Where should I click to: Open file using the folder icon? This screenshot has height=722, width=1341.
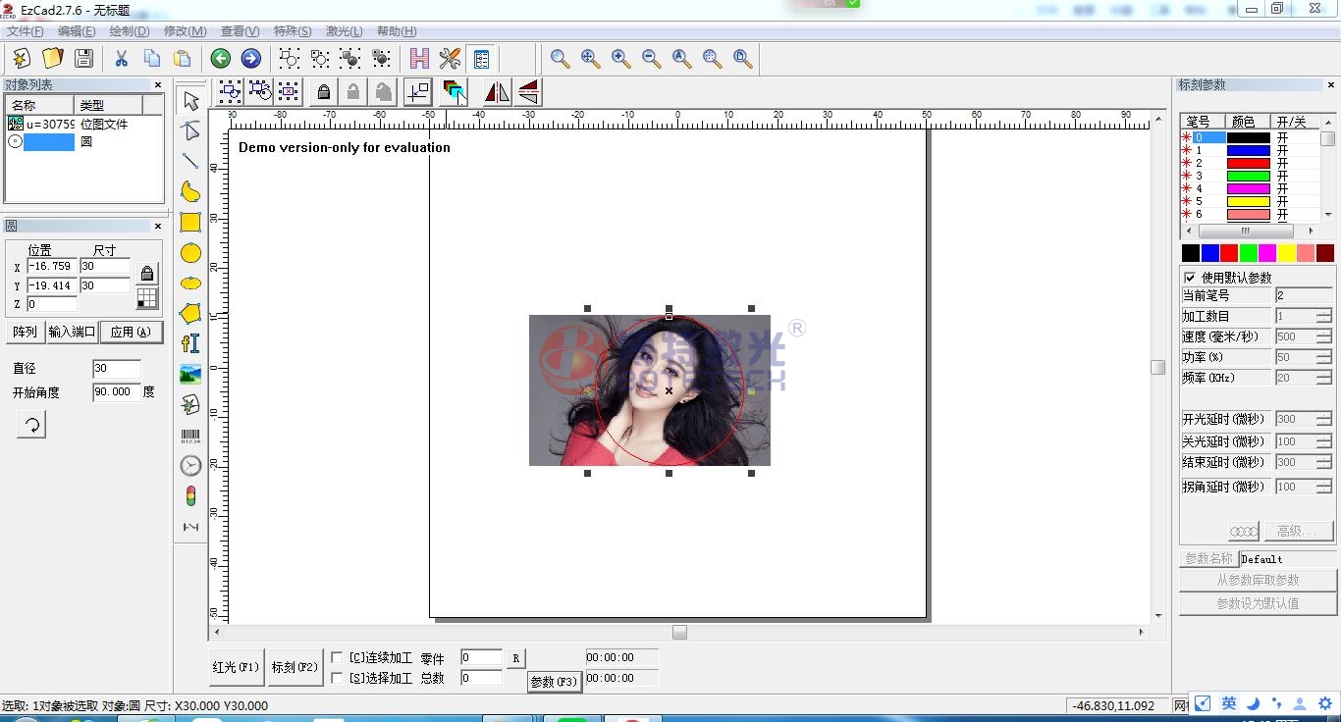pos(52,59)
